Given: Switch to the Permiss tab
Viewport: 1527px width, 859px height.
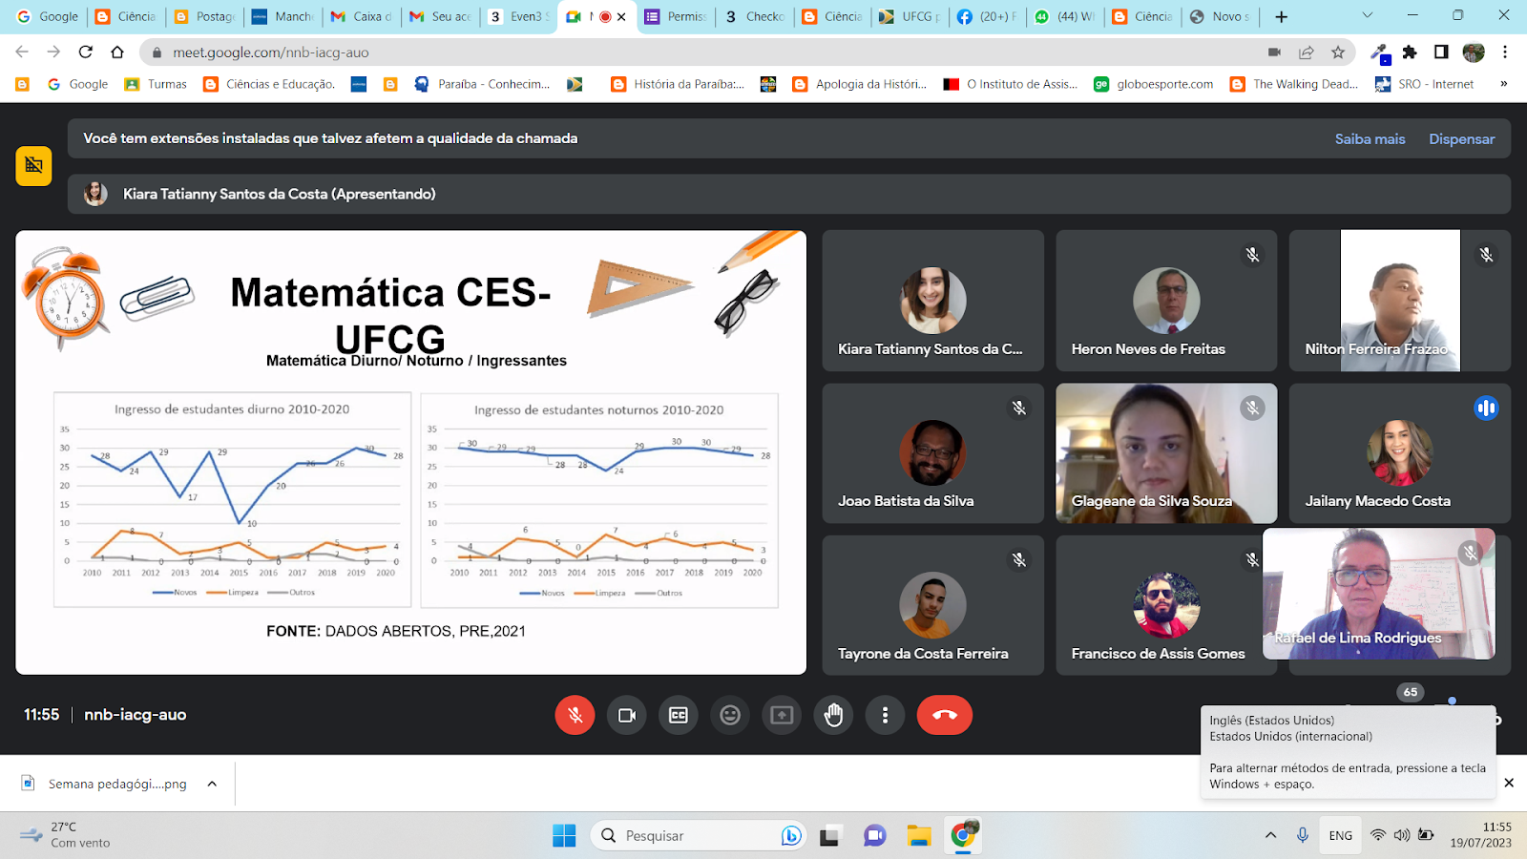Looking at the screenshot, I should (x=676, y=16).
